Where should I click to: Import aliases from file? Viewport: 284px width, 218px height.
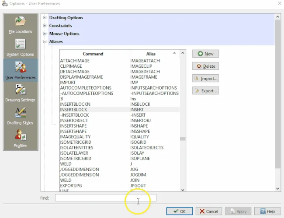click(205, 79)
